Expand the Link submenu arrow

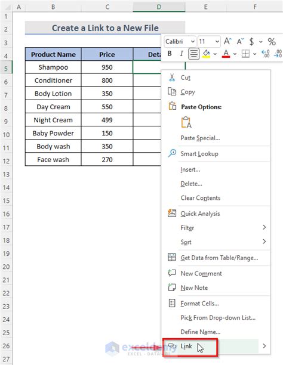[264, 346]
